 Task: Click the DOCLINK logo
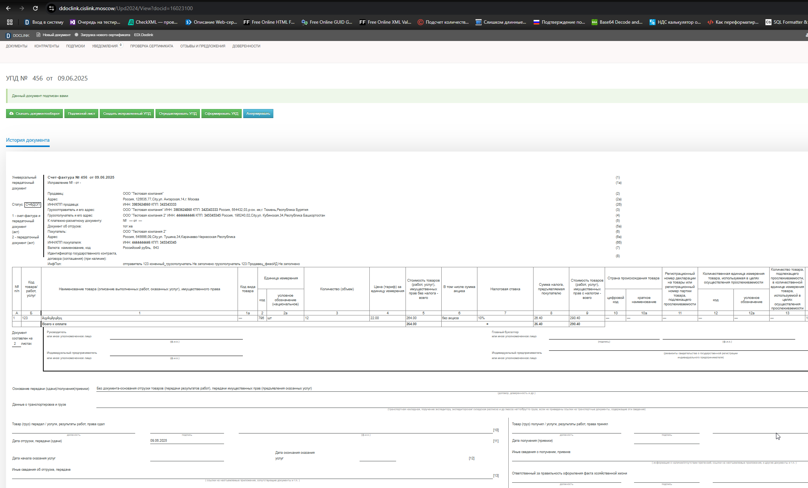[18, 35]
